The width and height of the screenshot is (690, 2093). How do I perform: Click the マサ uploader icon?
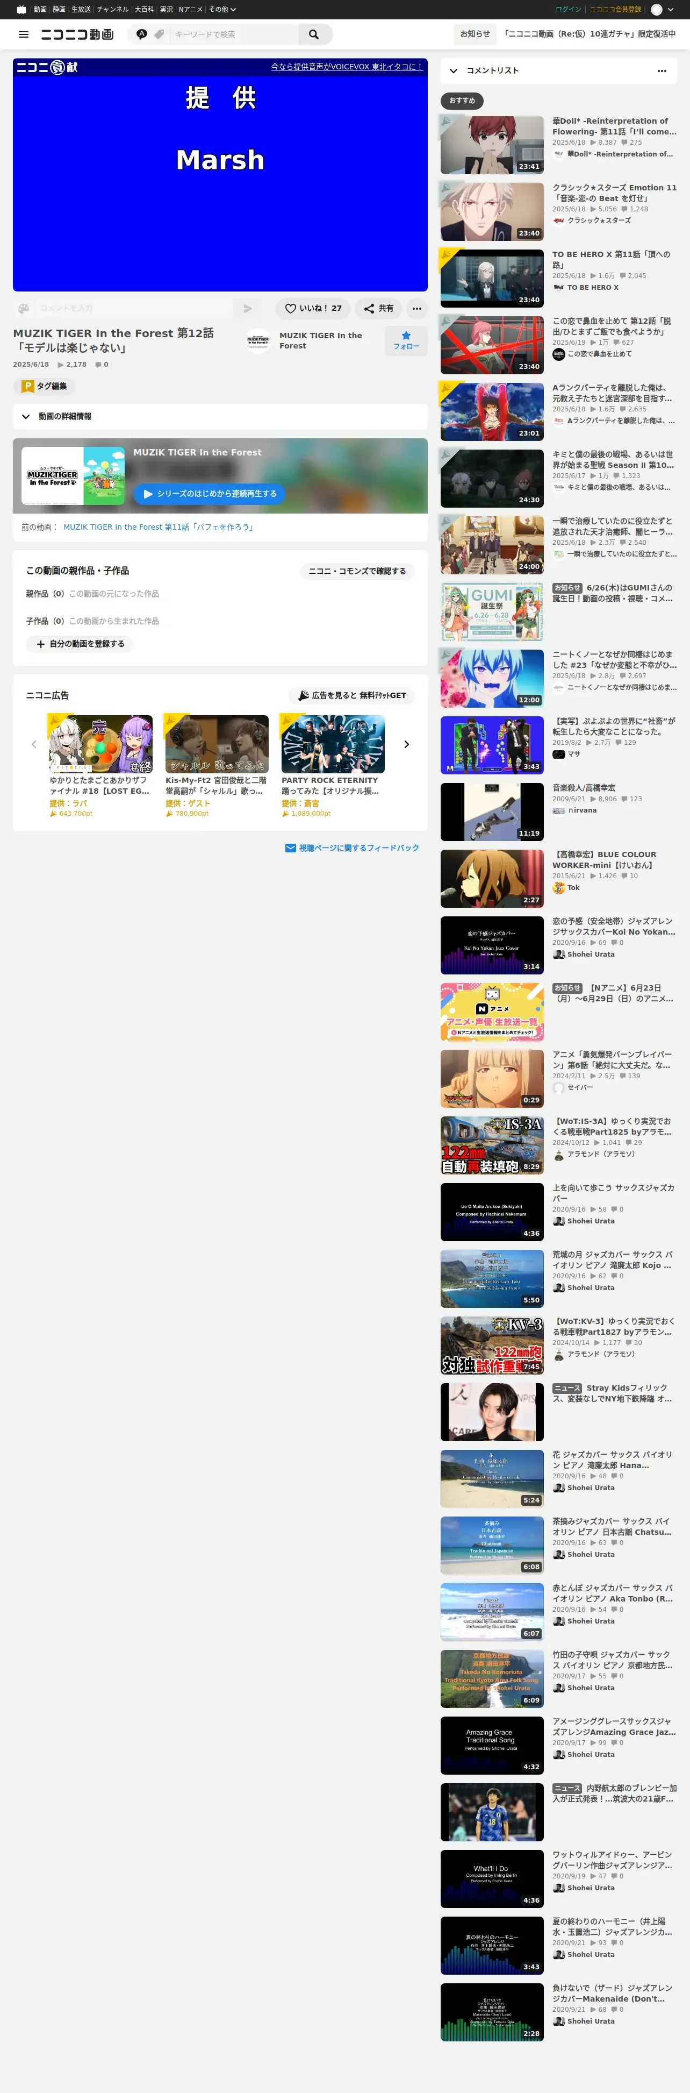[x=558, y=754]
